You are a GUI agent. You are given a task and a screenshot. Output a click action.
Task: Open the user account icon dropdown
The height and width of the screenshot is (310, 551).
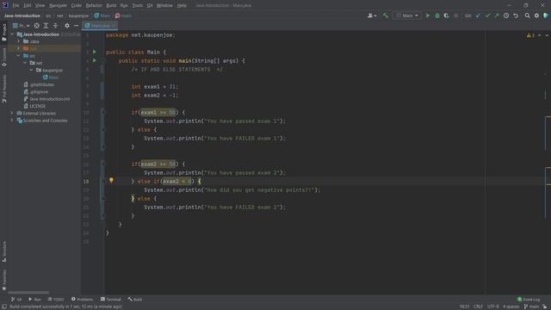pyautogui.click(x=372, y=15)
